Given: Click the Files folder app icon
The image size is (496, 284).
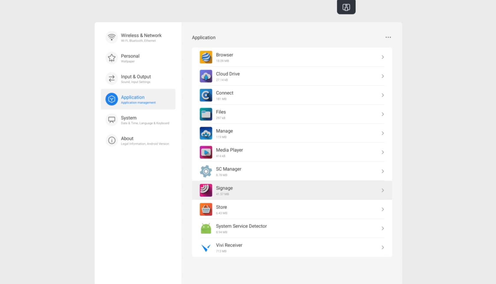Looking at the screenshot, I should pyautogui.click(x=206, y=114).
